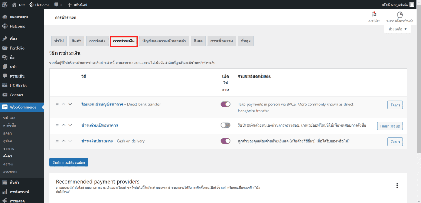Expand the ช่วยเหลือ help dropdown

(398, 29)
